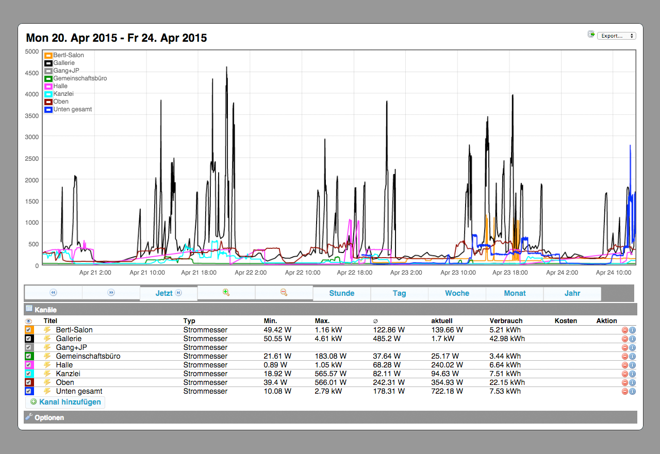This screenshot has height=454, width=660.
Task: Click the zoom out magnifier icon
Action: pos(284,292)
